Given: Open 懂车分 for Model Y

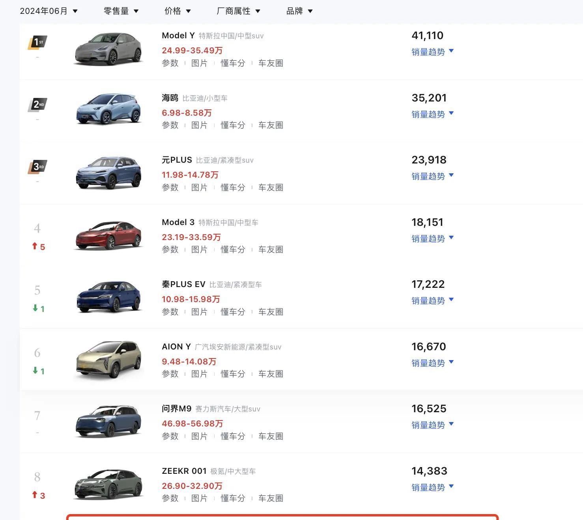Looking at the screenshot, I should point(233,63).
